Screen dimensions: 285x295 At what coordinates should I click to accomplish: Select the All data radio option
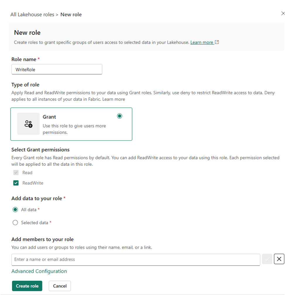coord(15,210)
